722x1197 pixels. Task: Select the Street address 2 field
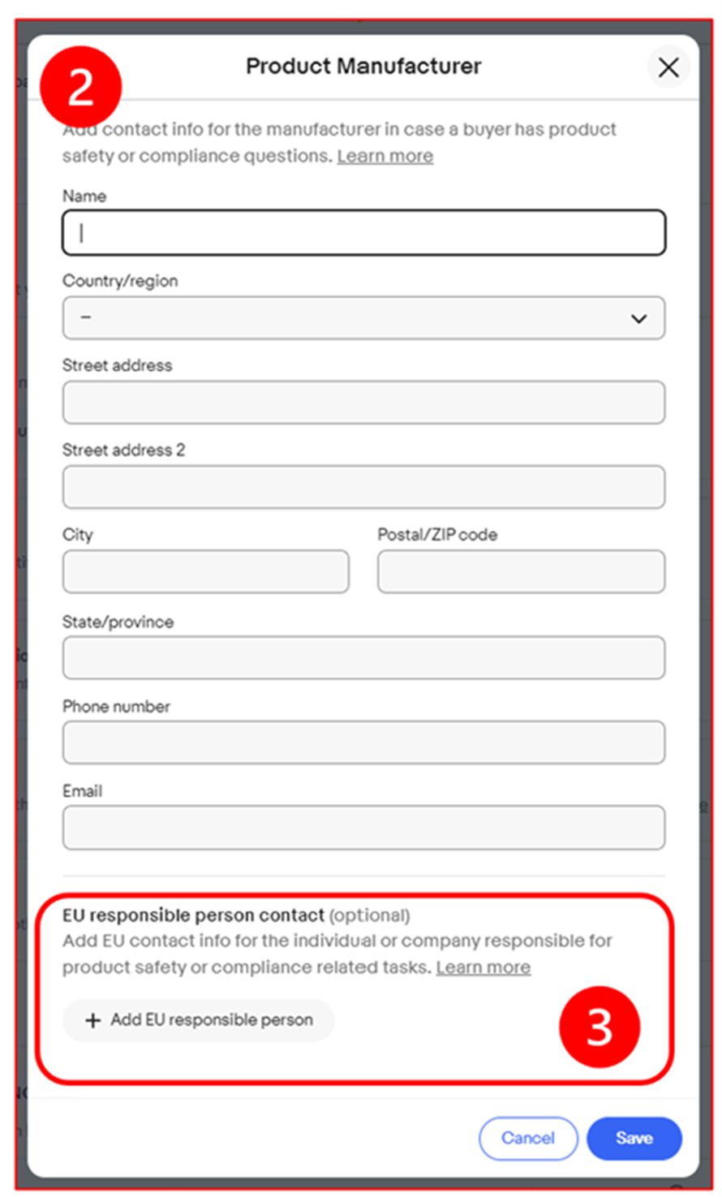[363, 487]
